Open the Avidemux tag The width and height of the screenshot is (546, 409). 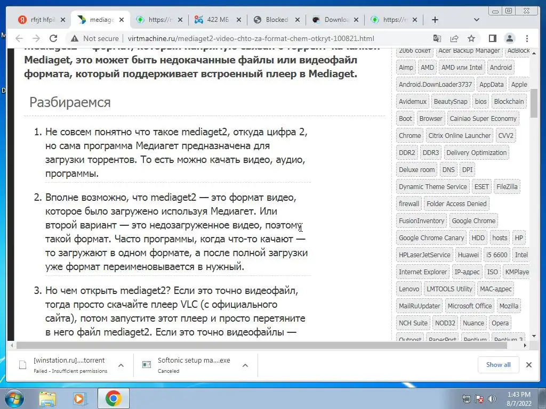(413, 102)
